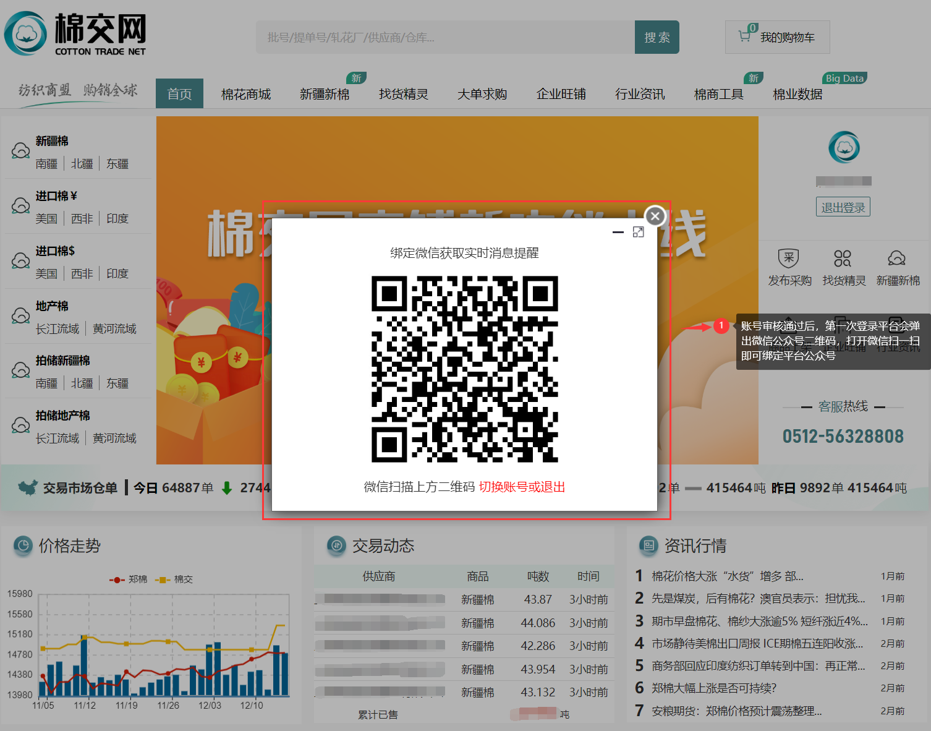Screen dimensions: 931x731
Task: Click the 客服热线 number 0512-56328808
Action: [x=843, y=436]
